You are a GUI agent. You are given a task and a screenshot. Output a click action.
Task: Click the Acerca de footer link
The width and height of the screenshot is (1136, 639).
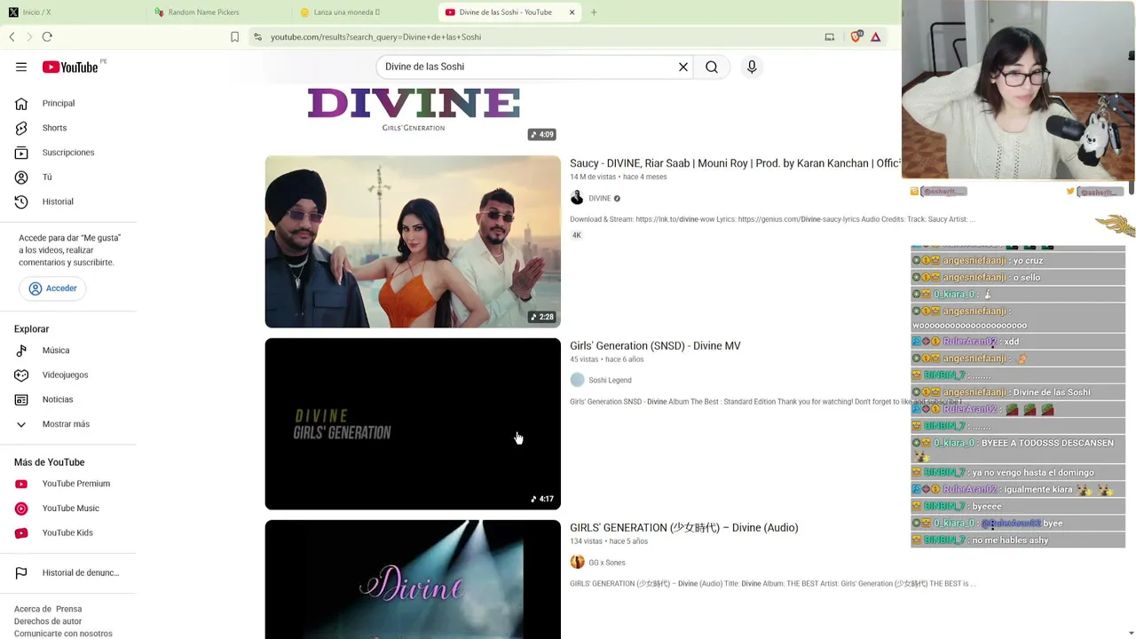click(32, 609)
